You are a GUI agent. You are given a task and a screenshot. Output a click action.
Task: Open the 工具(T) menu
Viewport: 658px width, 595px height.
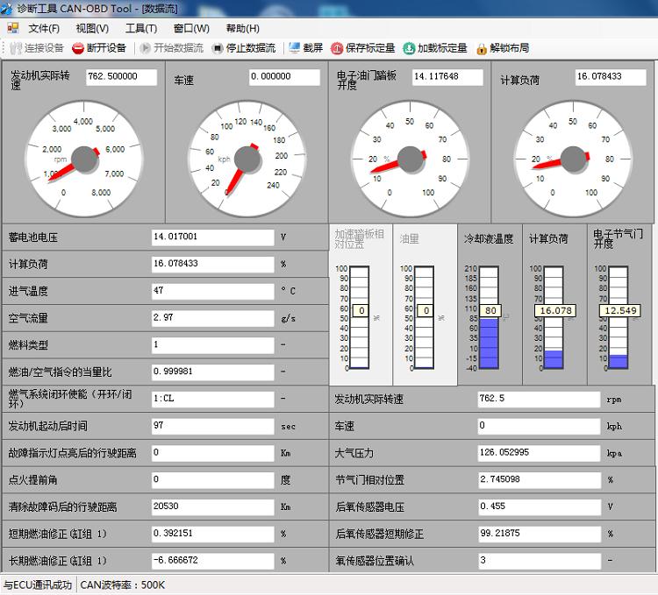tap(141, 28)
